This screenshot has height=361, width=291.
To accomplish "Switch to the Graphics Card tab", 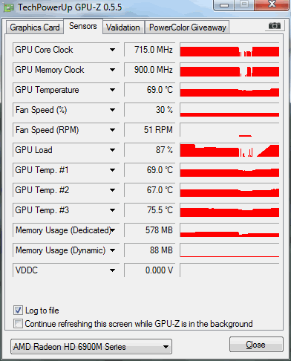I will pos(35,27).
